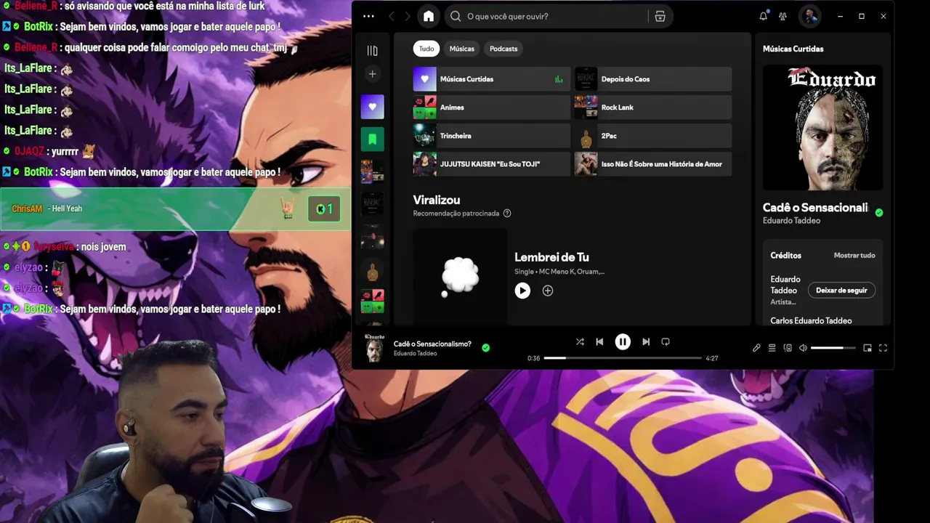
Task: Open connect to a device
Action: coord(788,348)
